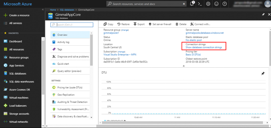Select Set server firewall
This screenshot has height=128, width=271.
[x=160, y=24]
